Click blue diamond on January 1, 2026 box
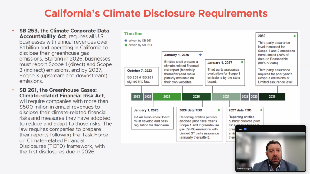The image size is (310, 174). pyautogui.click(x=200, y=55)
